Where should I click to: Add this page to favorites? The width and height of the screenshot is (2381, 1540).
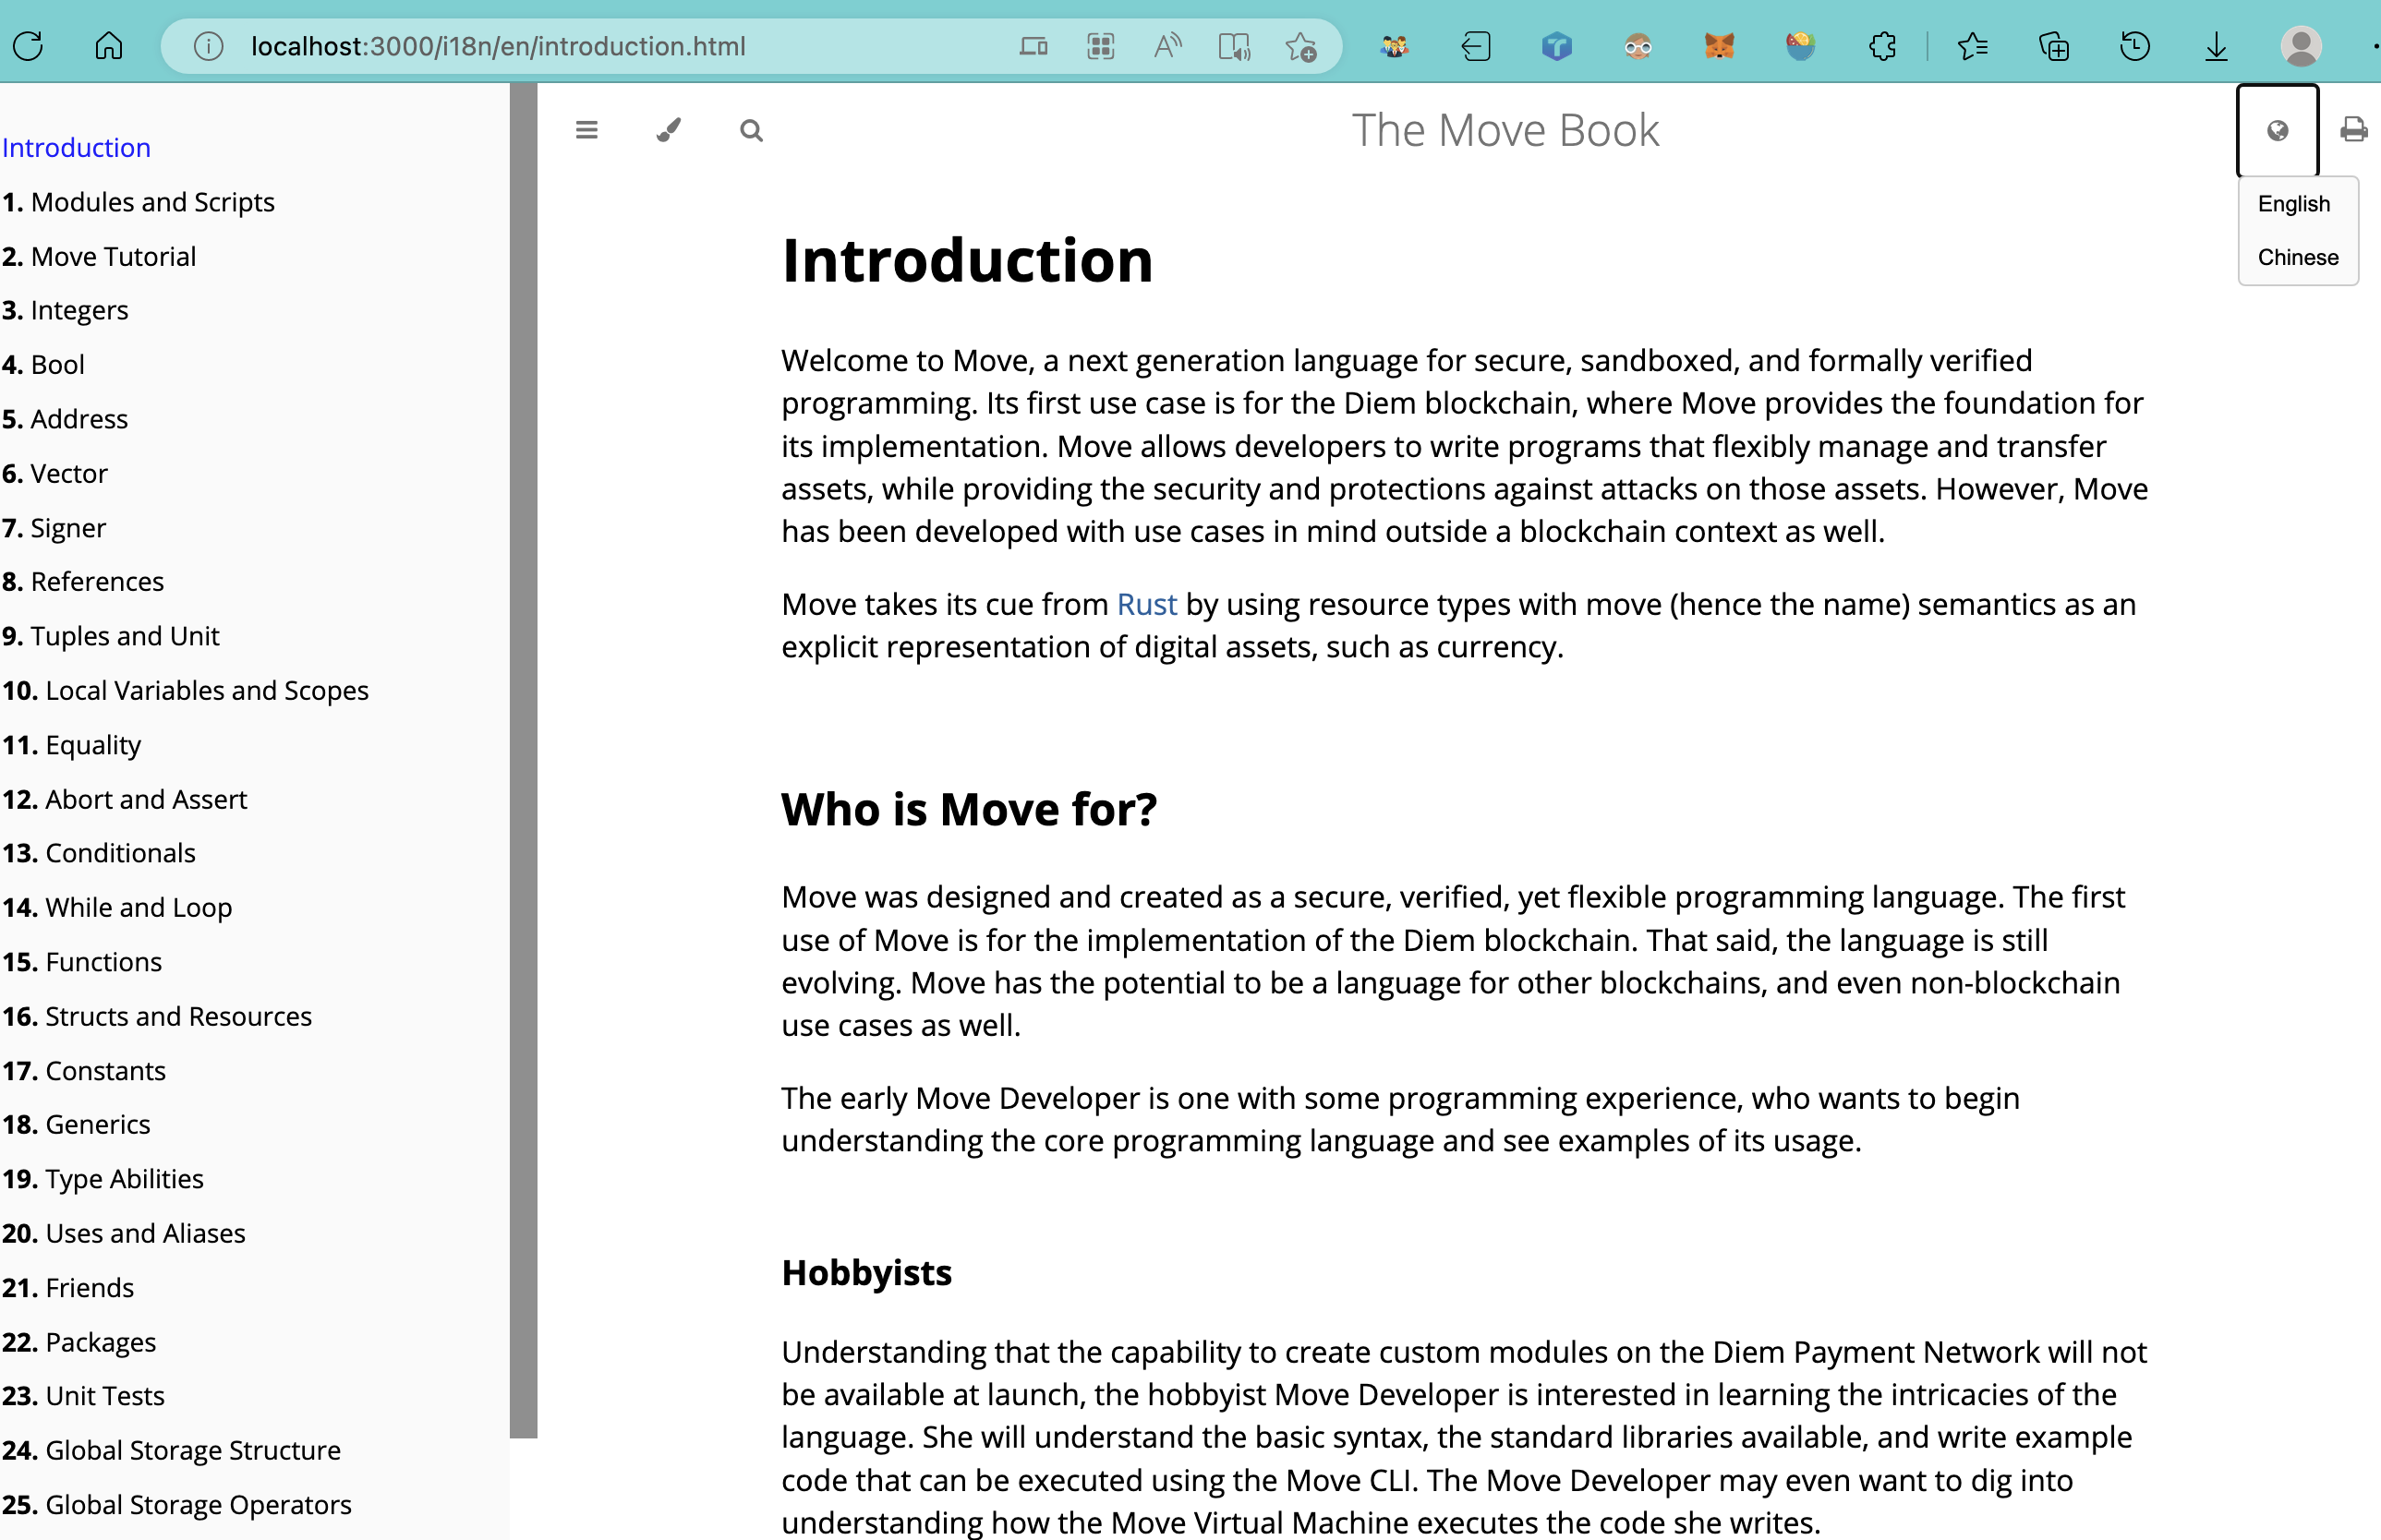[1300, 46]
